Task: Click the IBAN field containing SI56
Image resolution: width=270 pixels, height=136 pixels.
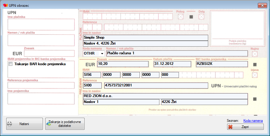Action: (92, 75)
